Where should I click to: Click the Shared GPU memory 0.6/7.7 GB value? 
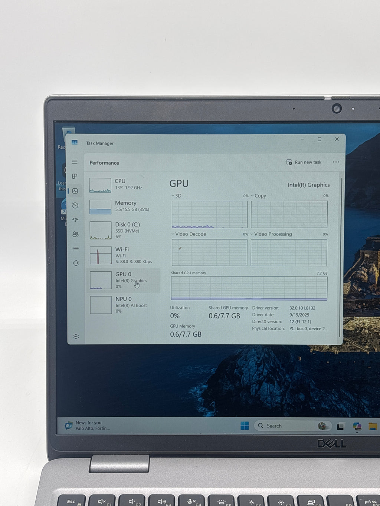coord(224,316)
